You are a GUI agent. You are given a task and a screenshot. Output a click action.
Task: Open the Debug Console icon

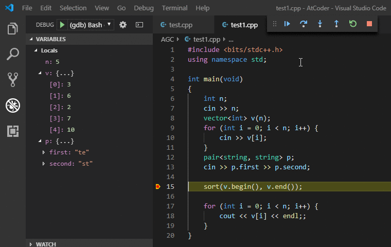(x=139, y=25)
